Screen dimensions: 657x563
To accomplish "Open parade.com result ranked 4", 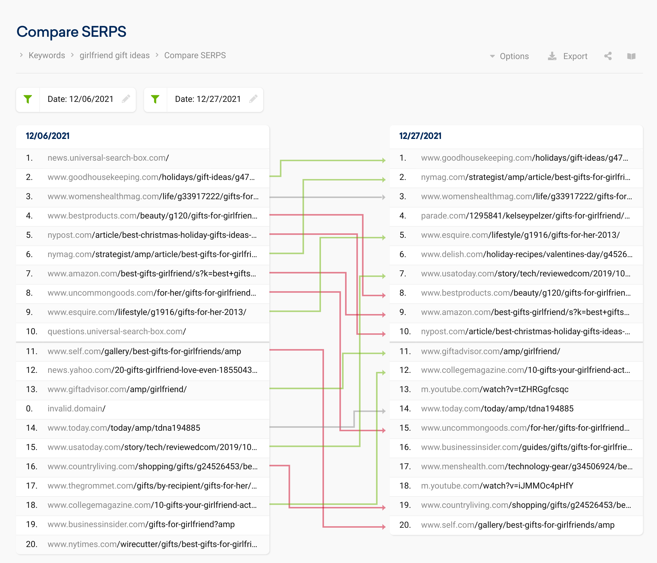I will click(525, 216).
